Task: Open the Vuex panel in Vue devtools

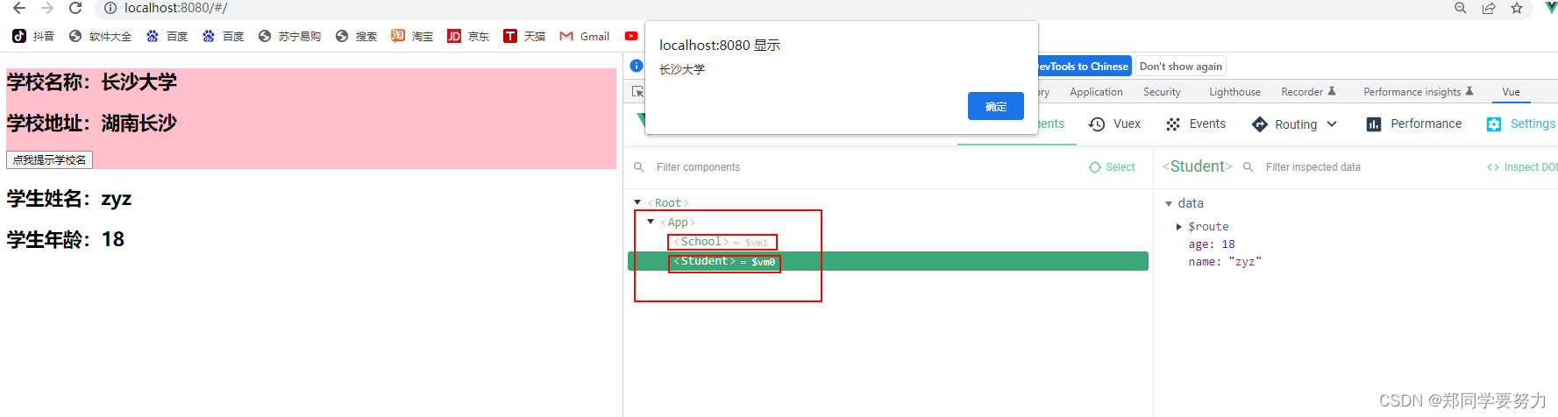Action: [x=1114, y=124]
